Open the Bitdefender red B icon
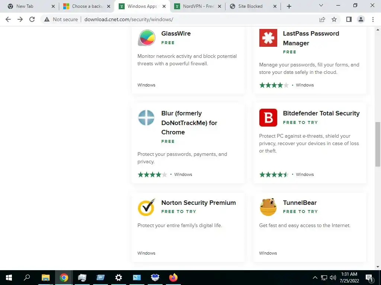Viewport: 381px width, 285px height. tap(268, 118)
